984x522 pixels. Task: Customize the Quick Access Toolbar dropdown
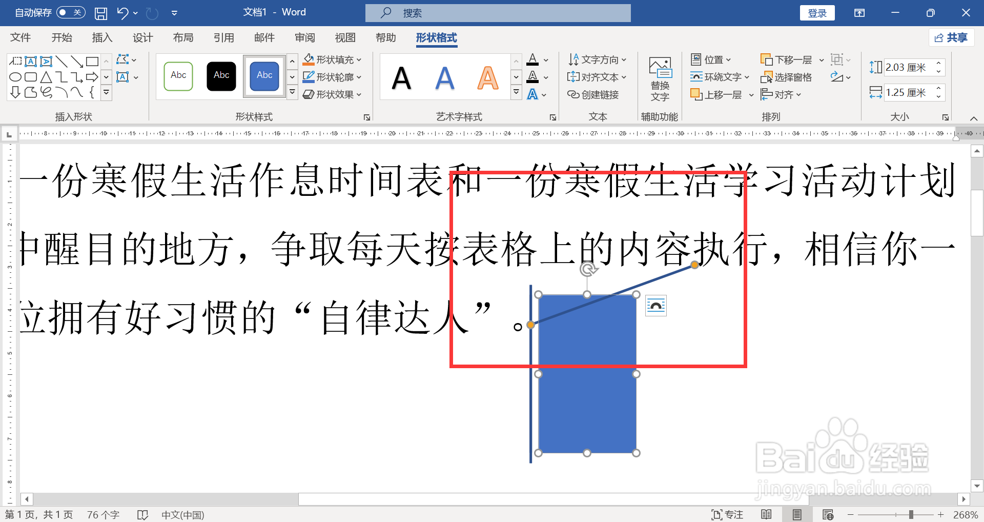coord(174,13)
